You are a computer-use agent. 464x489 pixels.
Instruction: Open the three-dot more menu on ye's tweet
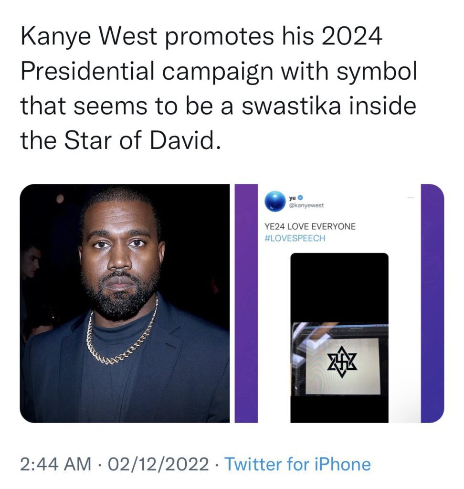(x=410, y=197)
